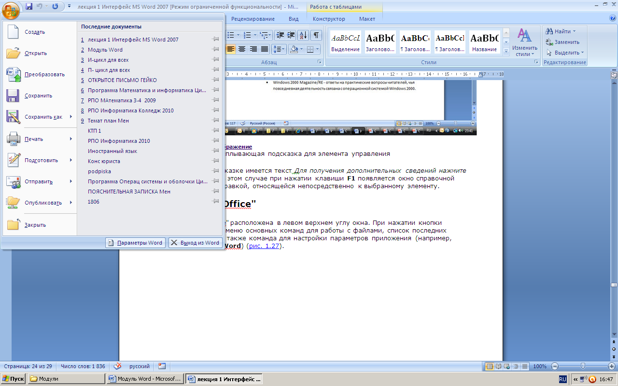Switch to Full Screen Reading view icon
Image resolution: width=618 pixels, height=386 pixels.
pos(499,366)
